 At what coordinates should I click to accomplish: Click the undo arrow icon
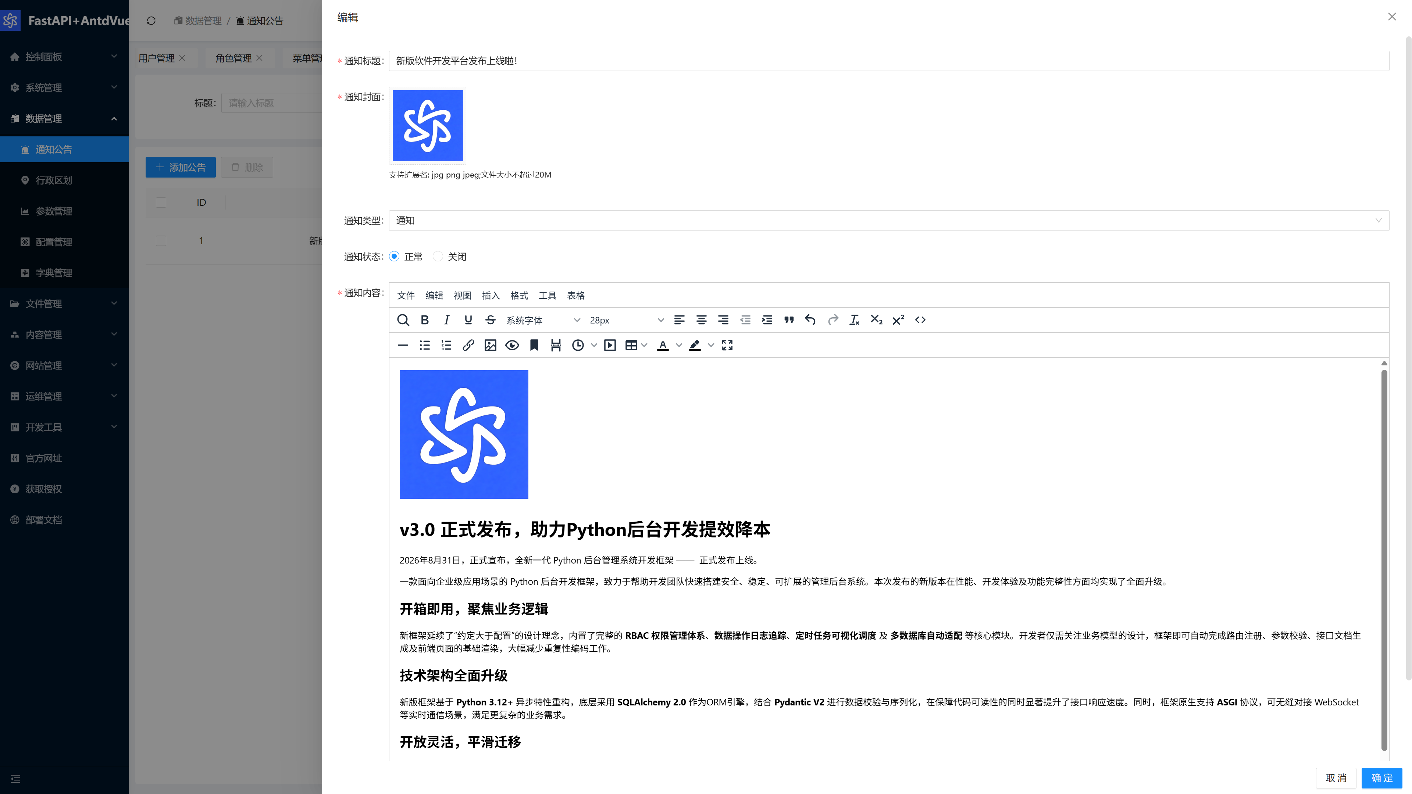coord(810,320)
